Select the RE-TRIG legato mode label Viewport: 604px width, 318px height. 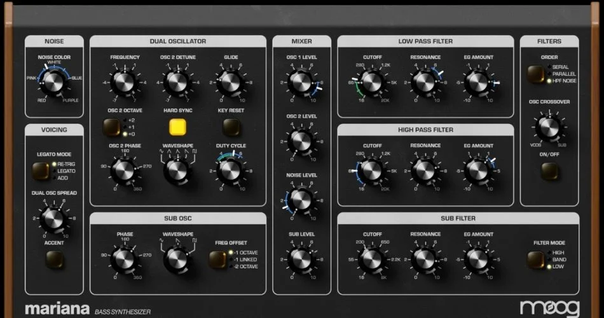66,164
